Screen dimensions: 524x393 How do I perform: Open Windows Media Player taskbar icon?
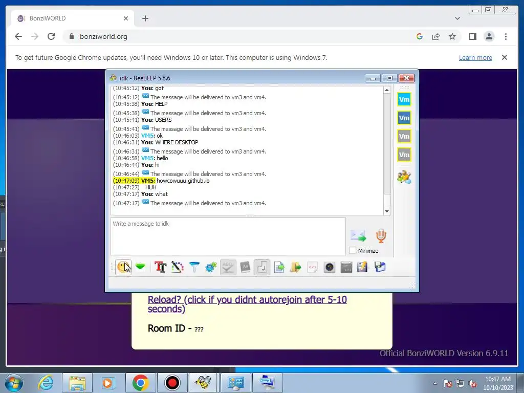point(108,383)
